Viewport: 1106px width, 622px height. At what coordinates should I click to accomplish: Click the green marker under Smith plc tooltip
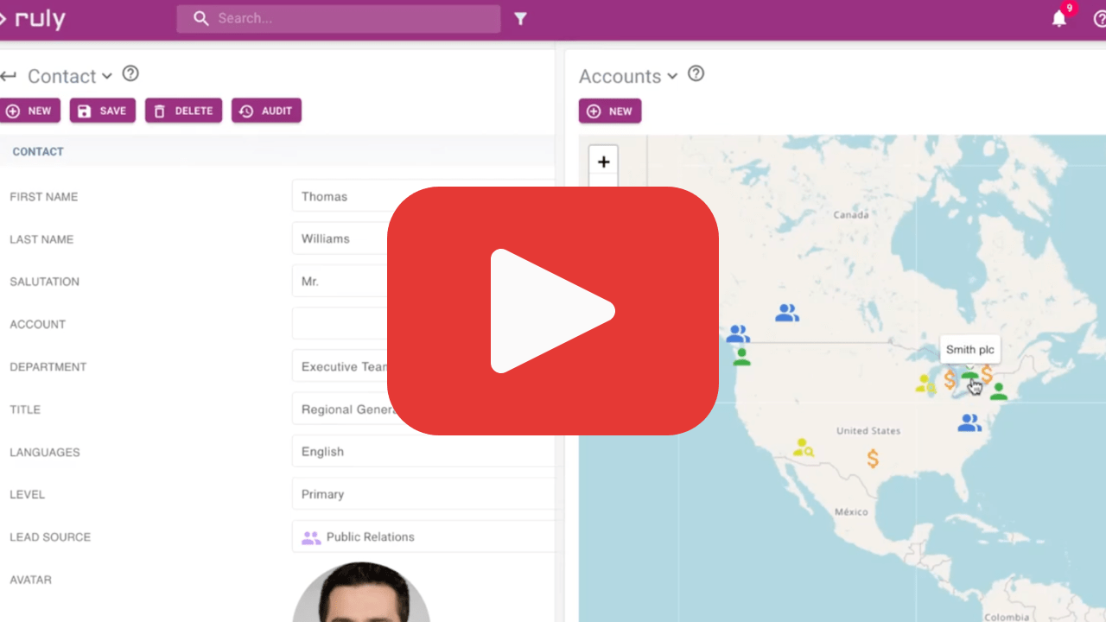pos(969,373)
